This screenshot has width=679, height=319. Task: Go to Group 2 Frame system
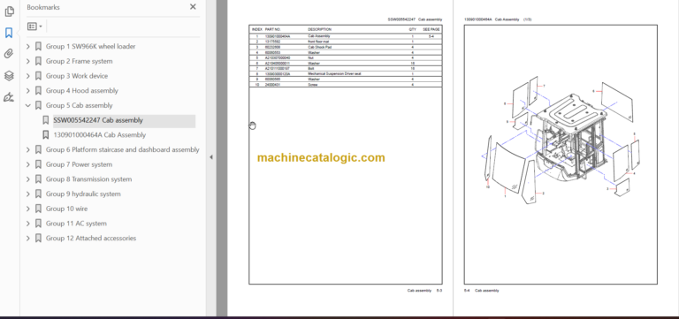click(x=80, y=61)
